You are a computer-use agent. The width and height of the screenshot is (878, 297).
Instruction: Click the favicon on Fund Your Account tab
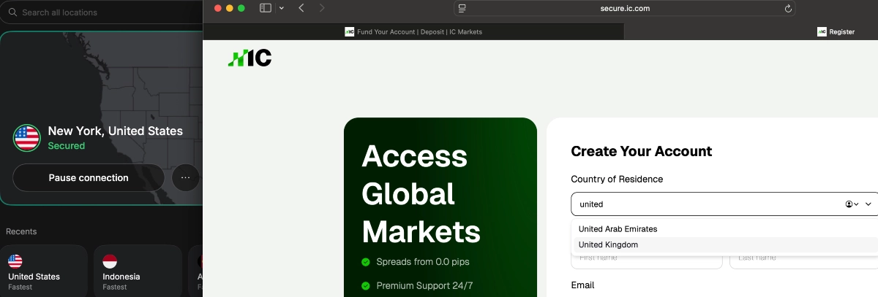point(350,31)
